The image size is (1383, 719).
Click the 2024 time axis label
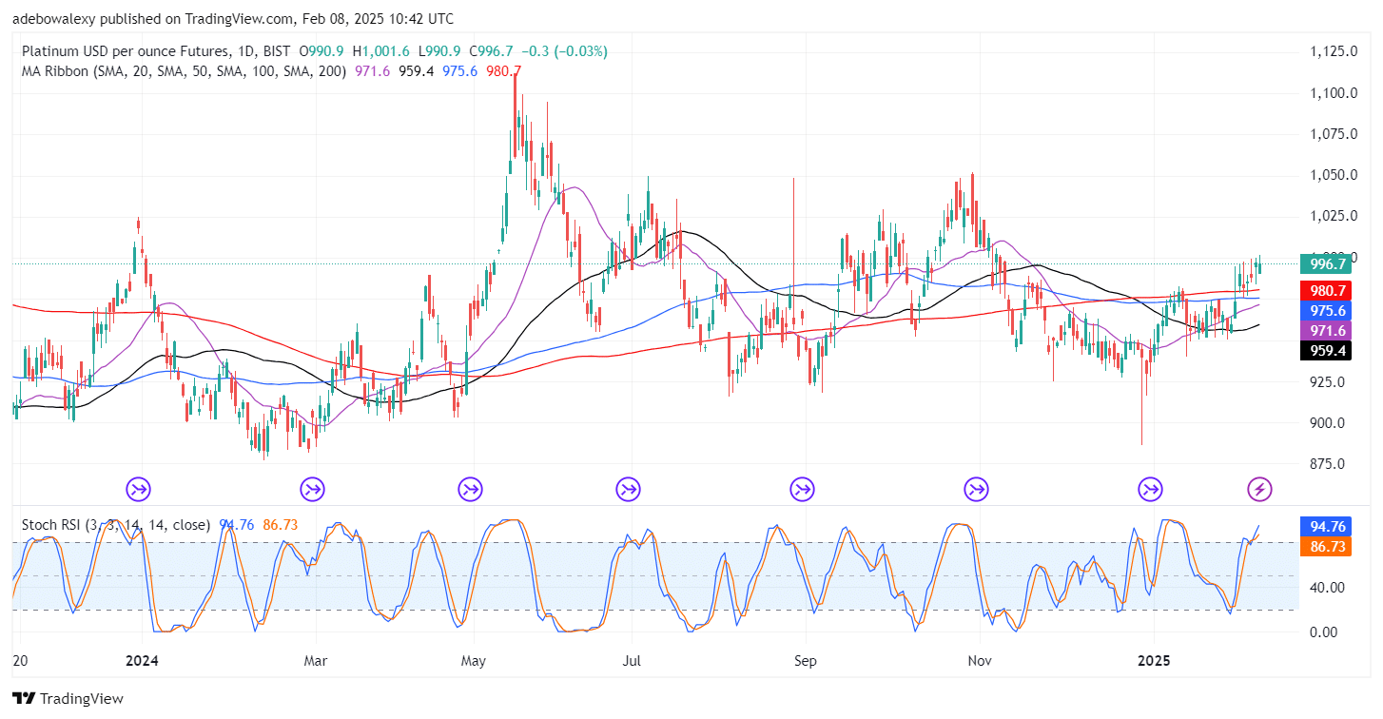pyautogui.click(x=141, y=659)
